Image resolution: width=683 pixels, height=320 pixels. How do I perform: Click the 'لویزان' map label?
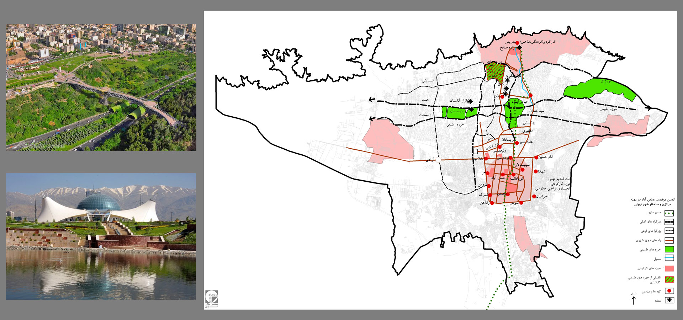coord(606,81)
